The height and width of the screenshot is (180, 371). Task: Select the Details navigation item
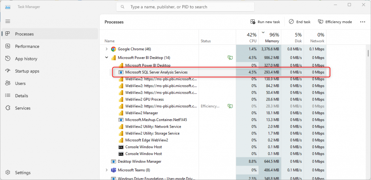click(x=21, y=96)
